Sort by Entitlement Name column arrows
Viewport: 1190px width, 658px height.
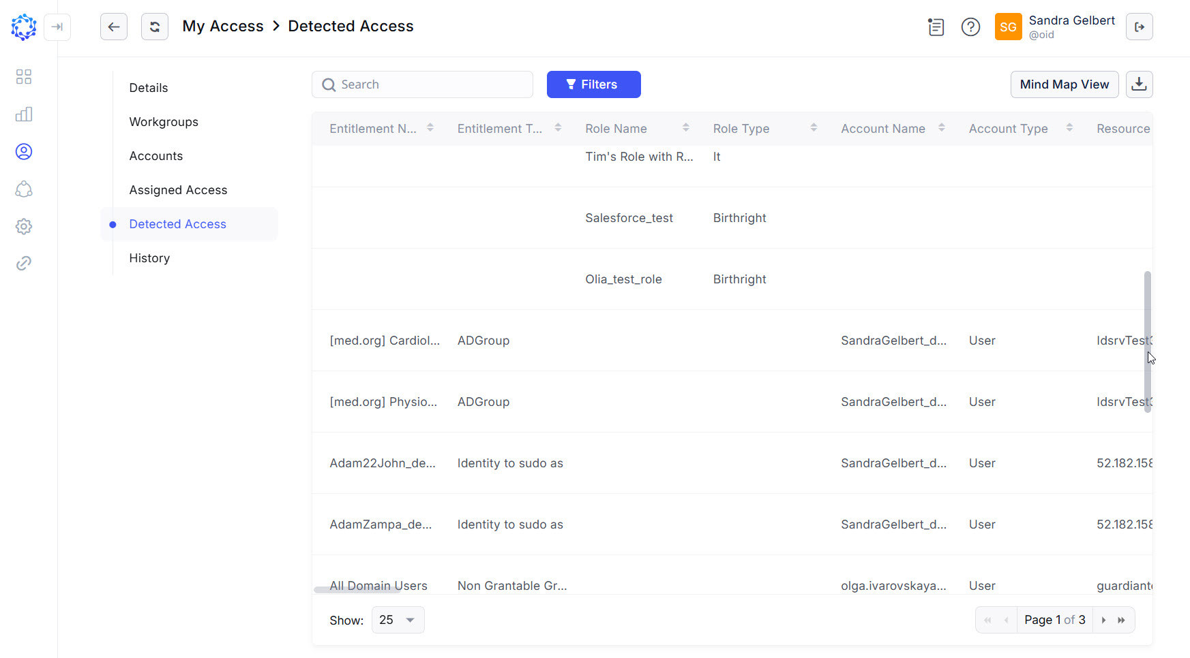click(430, 128)
